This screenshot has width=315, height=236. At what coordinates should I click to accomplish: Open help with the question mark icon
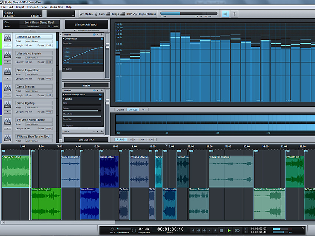[234, 14]
